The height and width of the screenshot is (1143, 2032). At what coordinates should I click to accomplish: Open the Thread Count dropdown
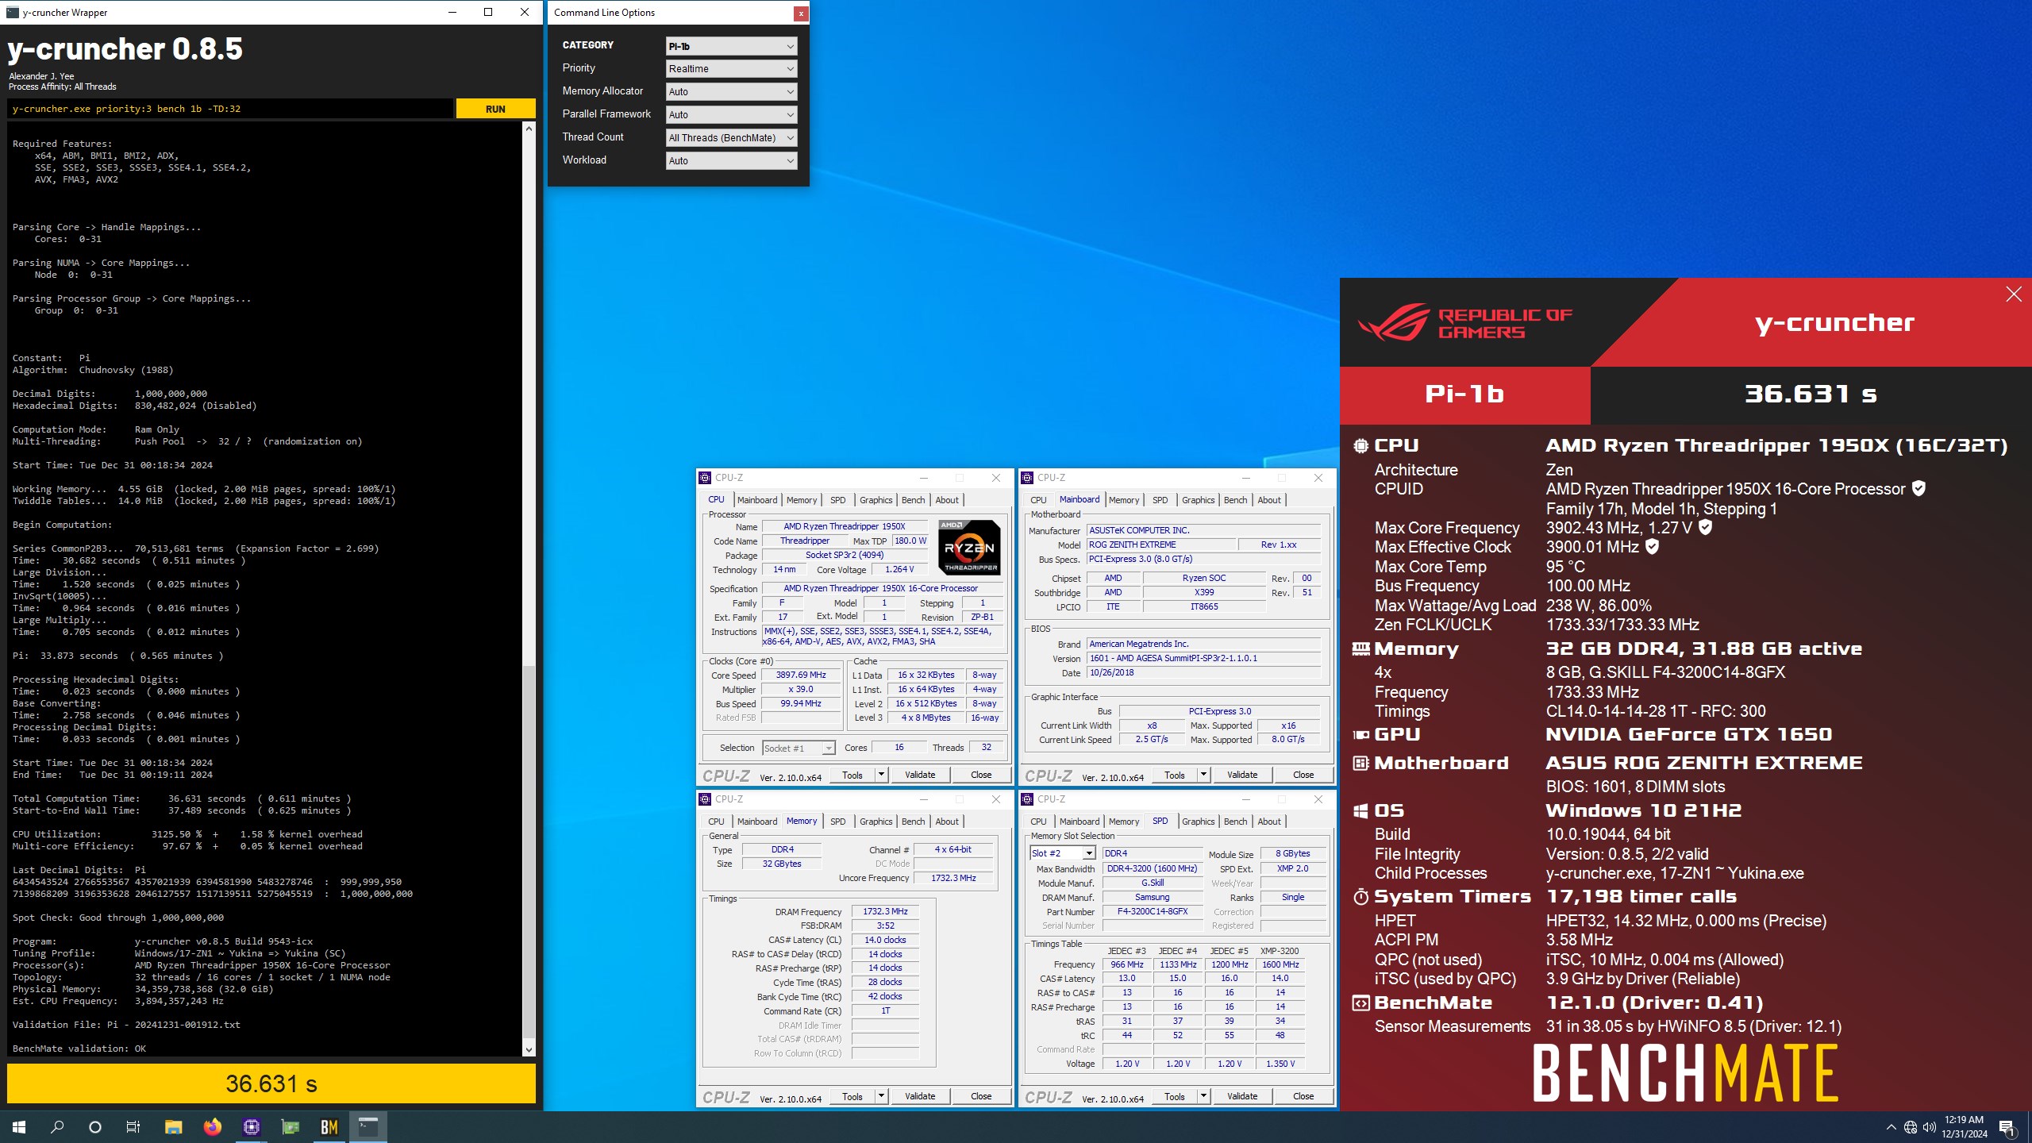[x=731, y=138]
